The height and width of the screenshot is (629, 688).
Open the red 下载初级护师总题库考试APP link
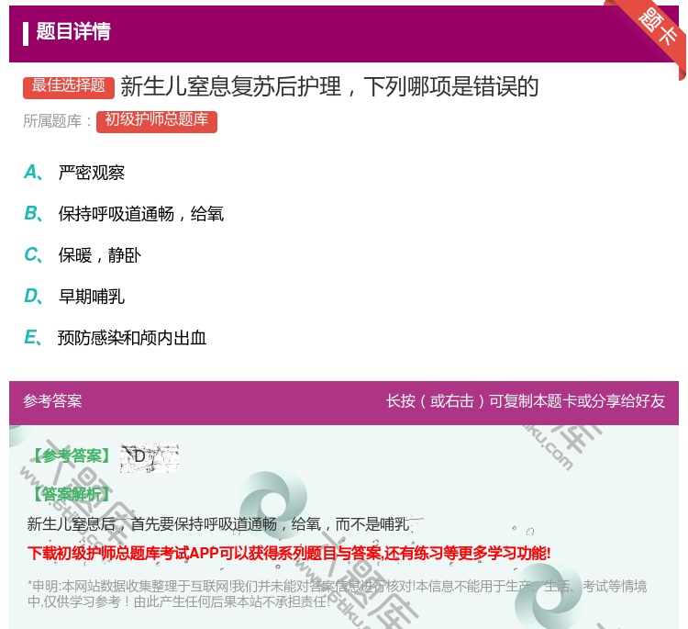click(x=289, y=553)
